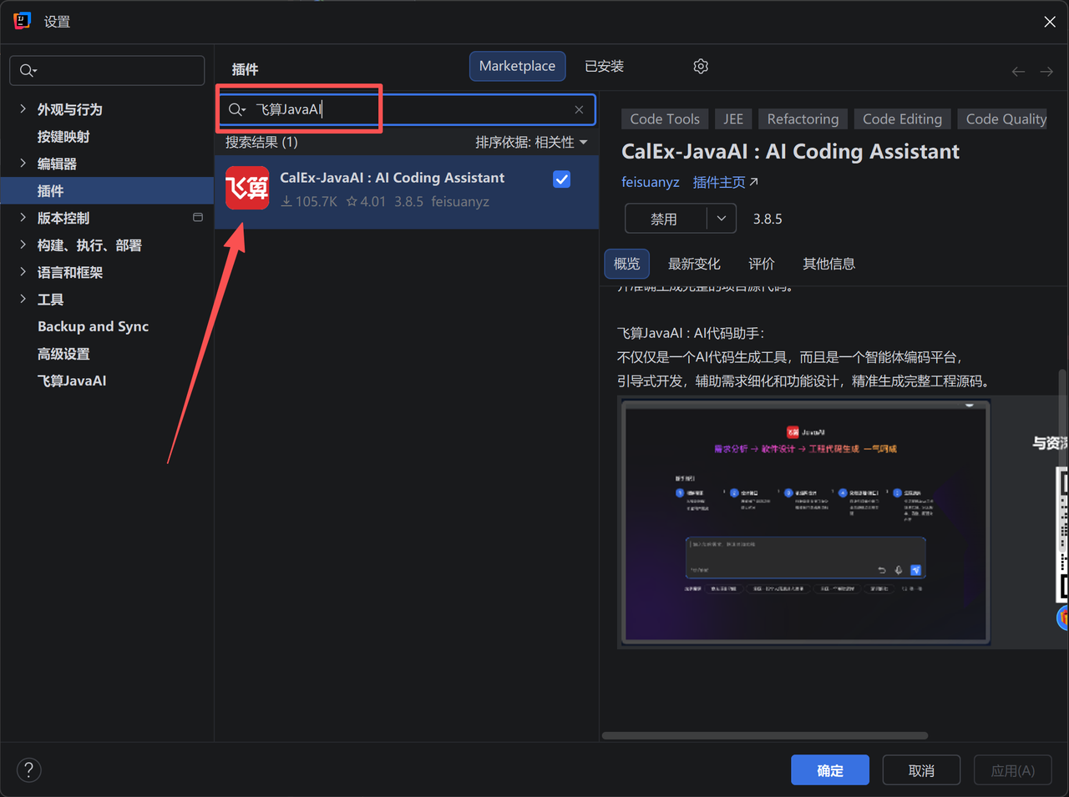Click the 确定 button
This screenshot has height=797, width=1069.
point(830,770)
